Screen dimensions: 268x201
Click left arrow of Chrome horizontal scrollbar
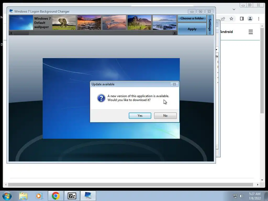[6, 185]
